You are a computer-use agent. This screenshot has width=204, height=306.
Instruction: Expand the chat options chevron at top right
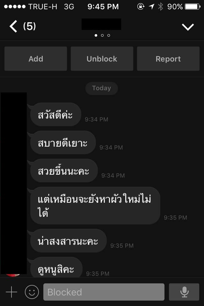coord(188,27)
